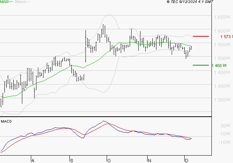Click the N month marker on time axis
This screenshot has width=233, height=163.
tap(149, 161)
